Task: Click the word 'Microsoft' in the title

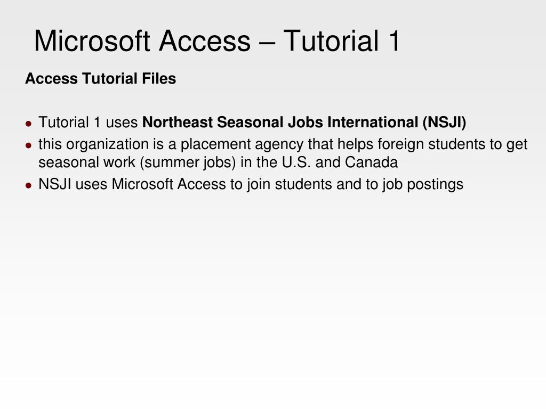Action: tap(92, 41)
